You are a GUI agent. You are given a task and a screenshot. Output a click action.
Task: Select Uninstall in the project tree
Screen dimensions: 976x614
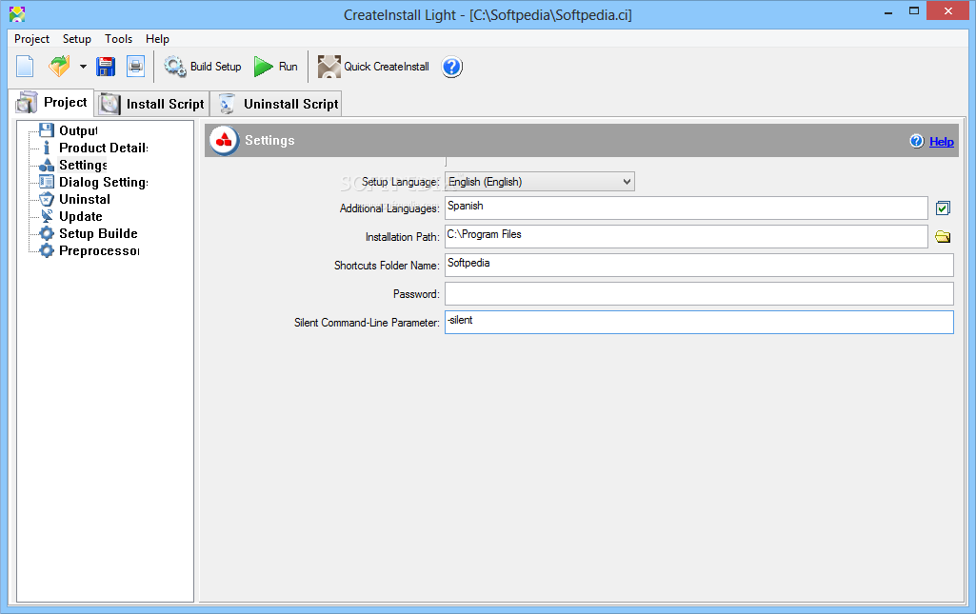[x=85, y=199]
